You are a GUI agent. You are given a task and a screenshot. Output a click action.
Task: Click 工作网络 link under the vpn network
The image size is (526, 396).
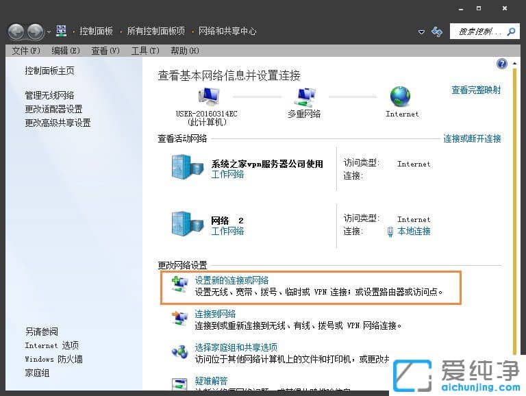tap(227, 174)
